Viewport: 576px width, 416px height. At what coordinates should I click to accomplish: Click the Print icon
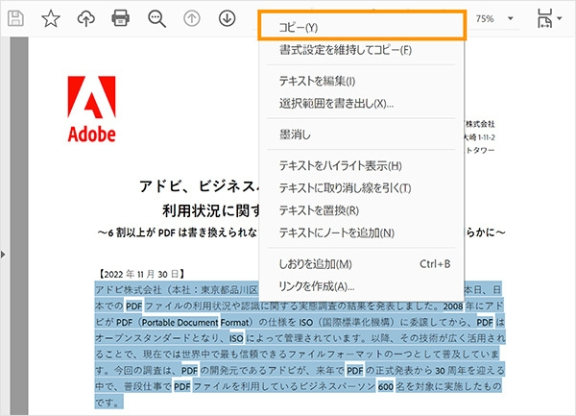[x=121, y=18]
